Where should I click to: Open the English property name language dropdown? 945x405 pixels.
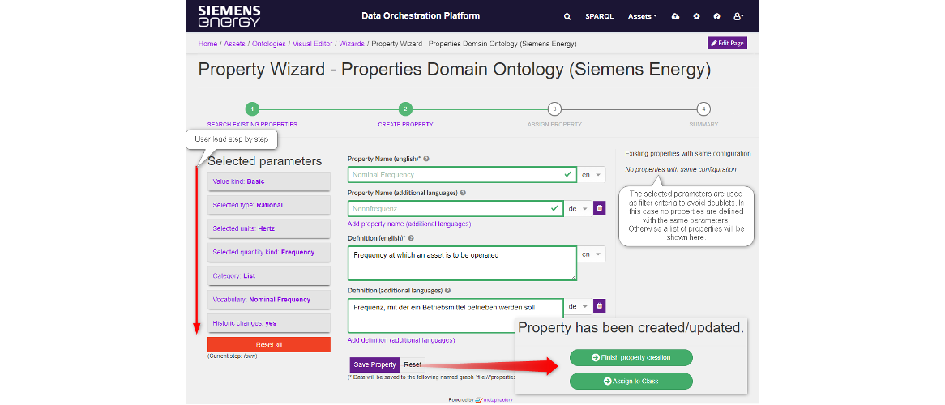coord(592,175)
